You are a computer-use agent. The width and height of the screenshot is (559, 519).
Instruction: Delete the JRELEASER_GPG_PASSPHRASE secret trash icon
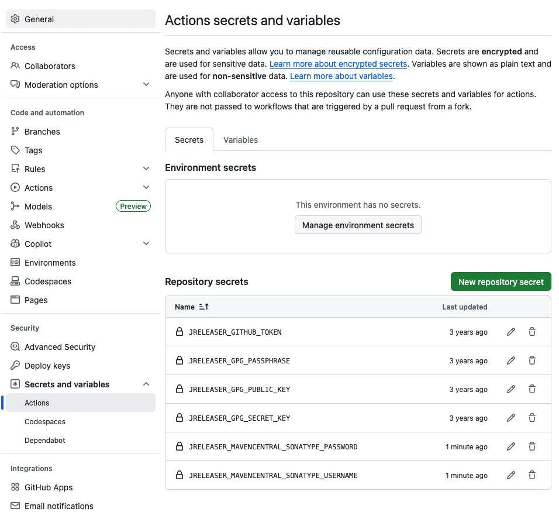pyautogui.click(x=532, y=360)
